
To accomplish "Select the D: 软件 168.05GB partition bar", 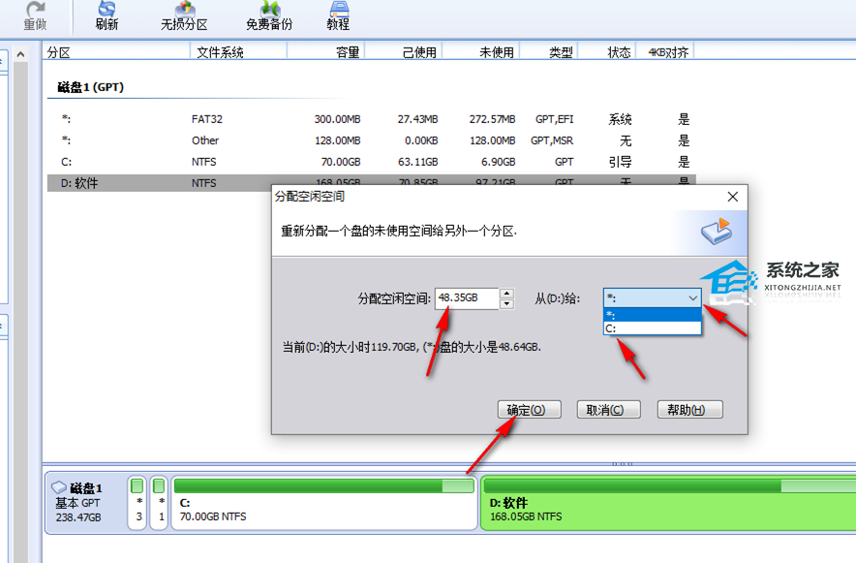I will coord(668,503).
